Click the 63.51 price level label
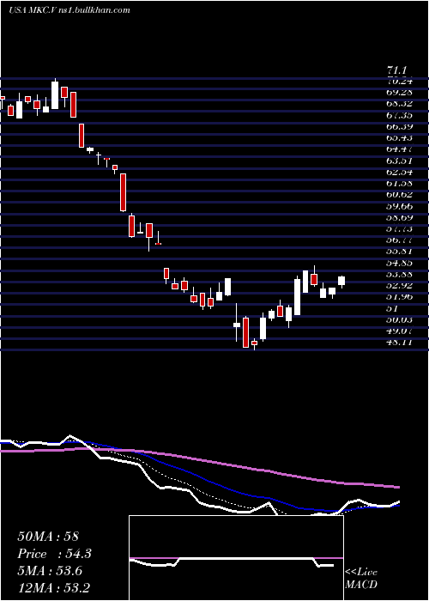This screenshot has height=601, width=429. point(400,161)
